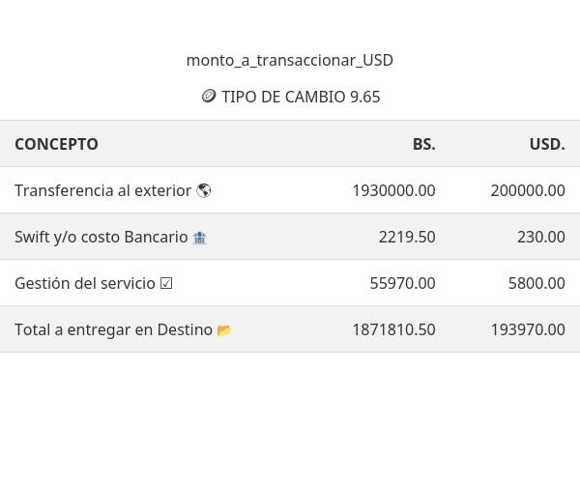Click the 55970.00 service fee value
Viewport: 580px width, 483px height.
402,283
